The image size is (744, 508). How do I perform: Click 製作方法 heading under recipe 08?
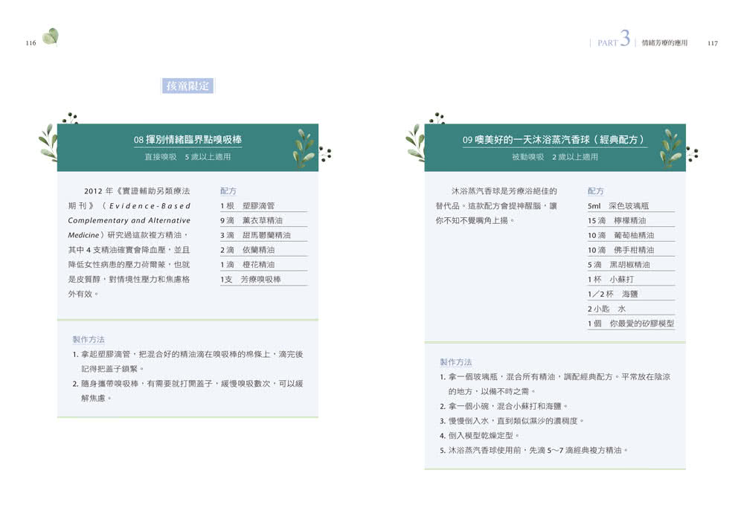click(x=89, y=339)
